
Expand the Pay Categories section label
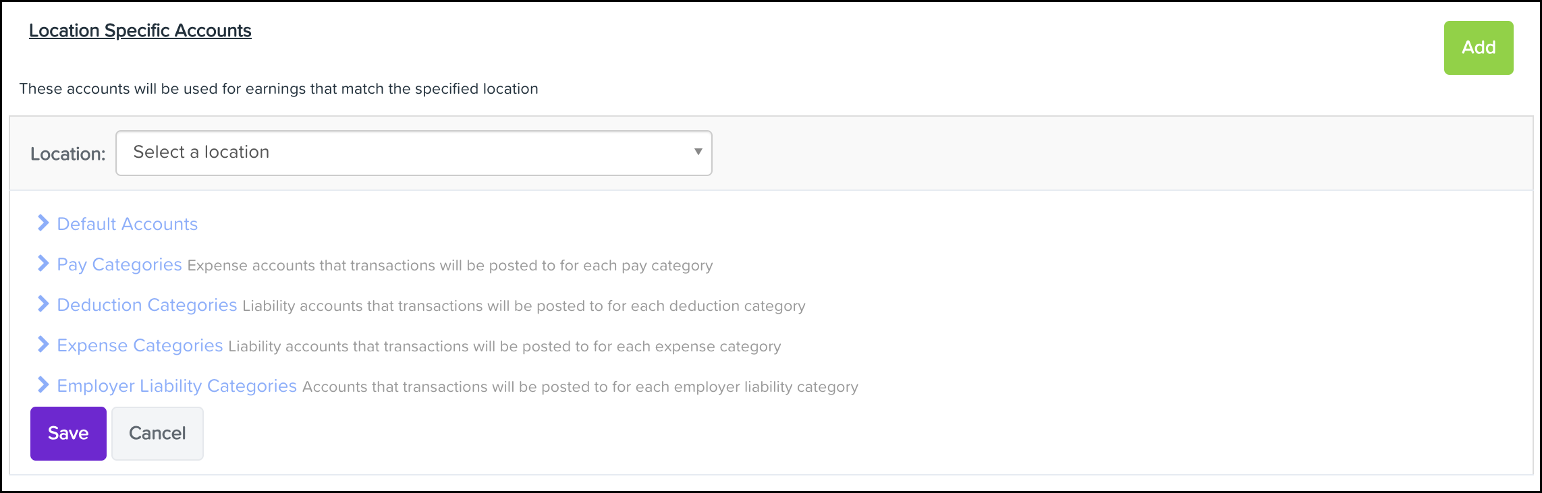click(119, 265)
